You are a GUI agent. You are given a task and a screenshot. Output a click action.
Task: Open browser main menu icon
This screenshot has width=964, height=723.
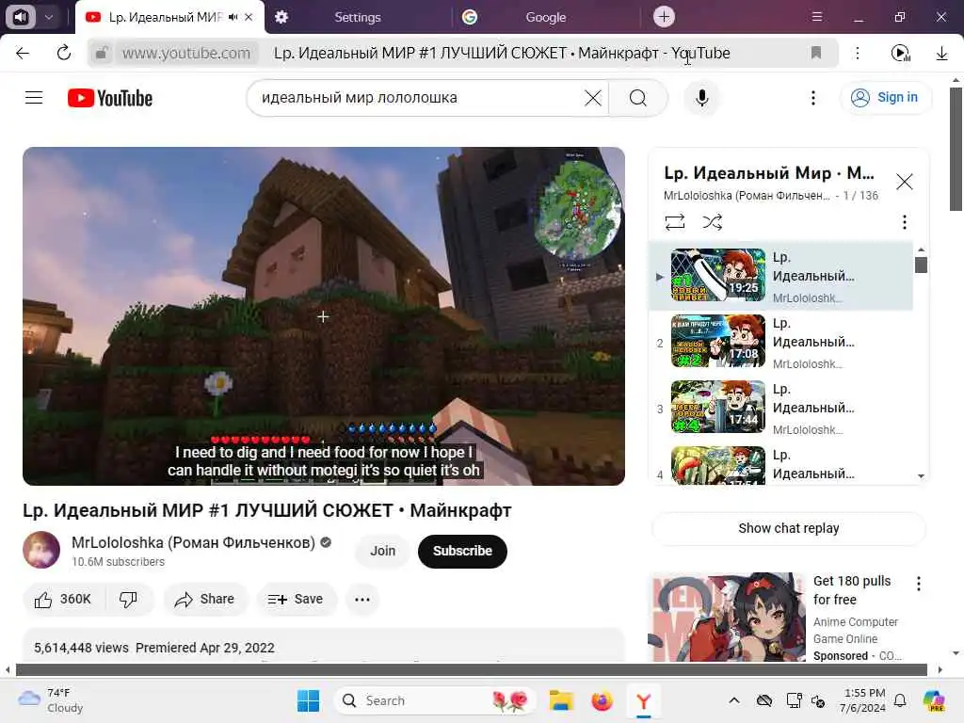point(816,17)
